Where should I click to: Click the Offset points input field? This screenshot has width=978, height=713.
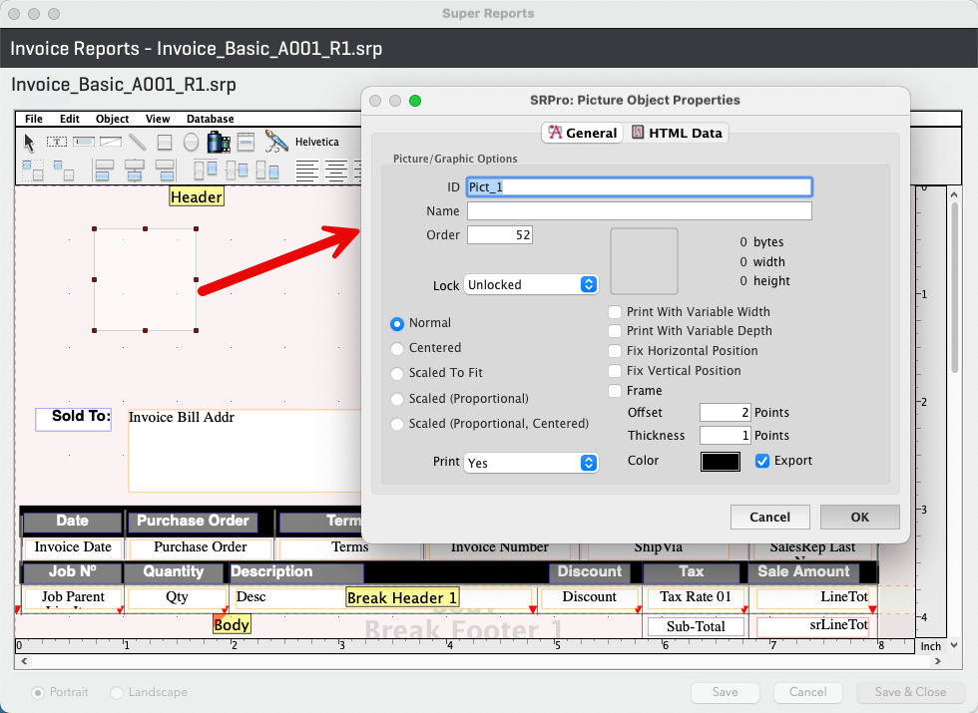725,413
